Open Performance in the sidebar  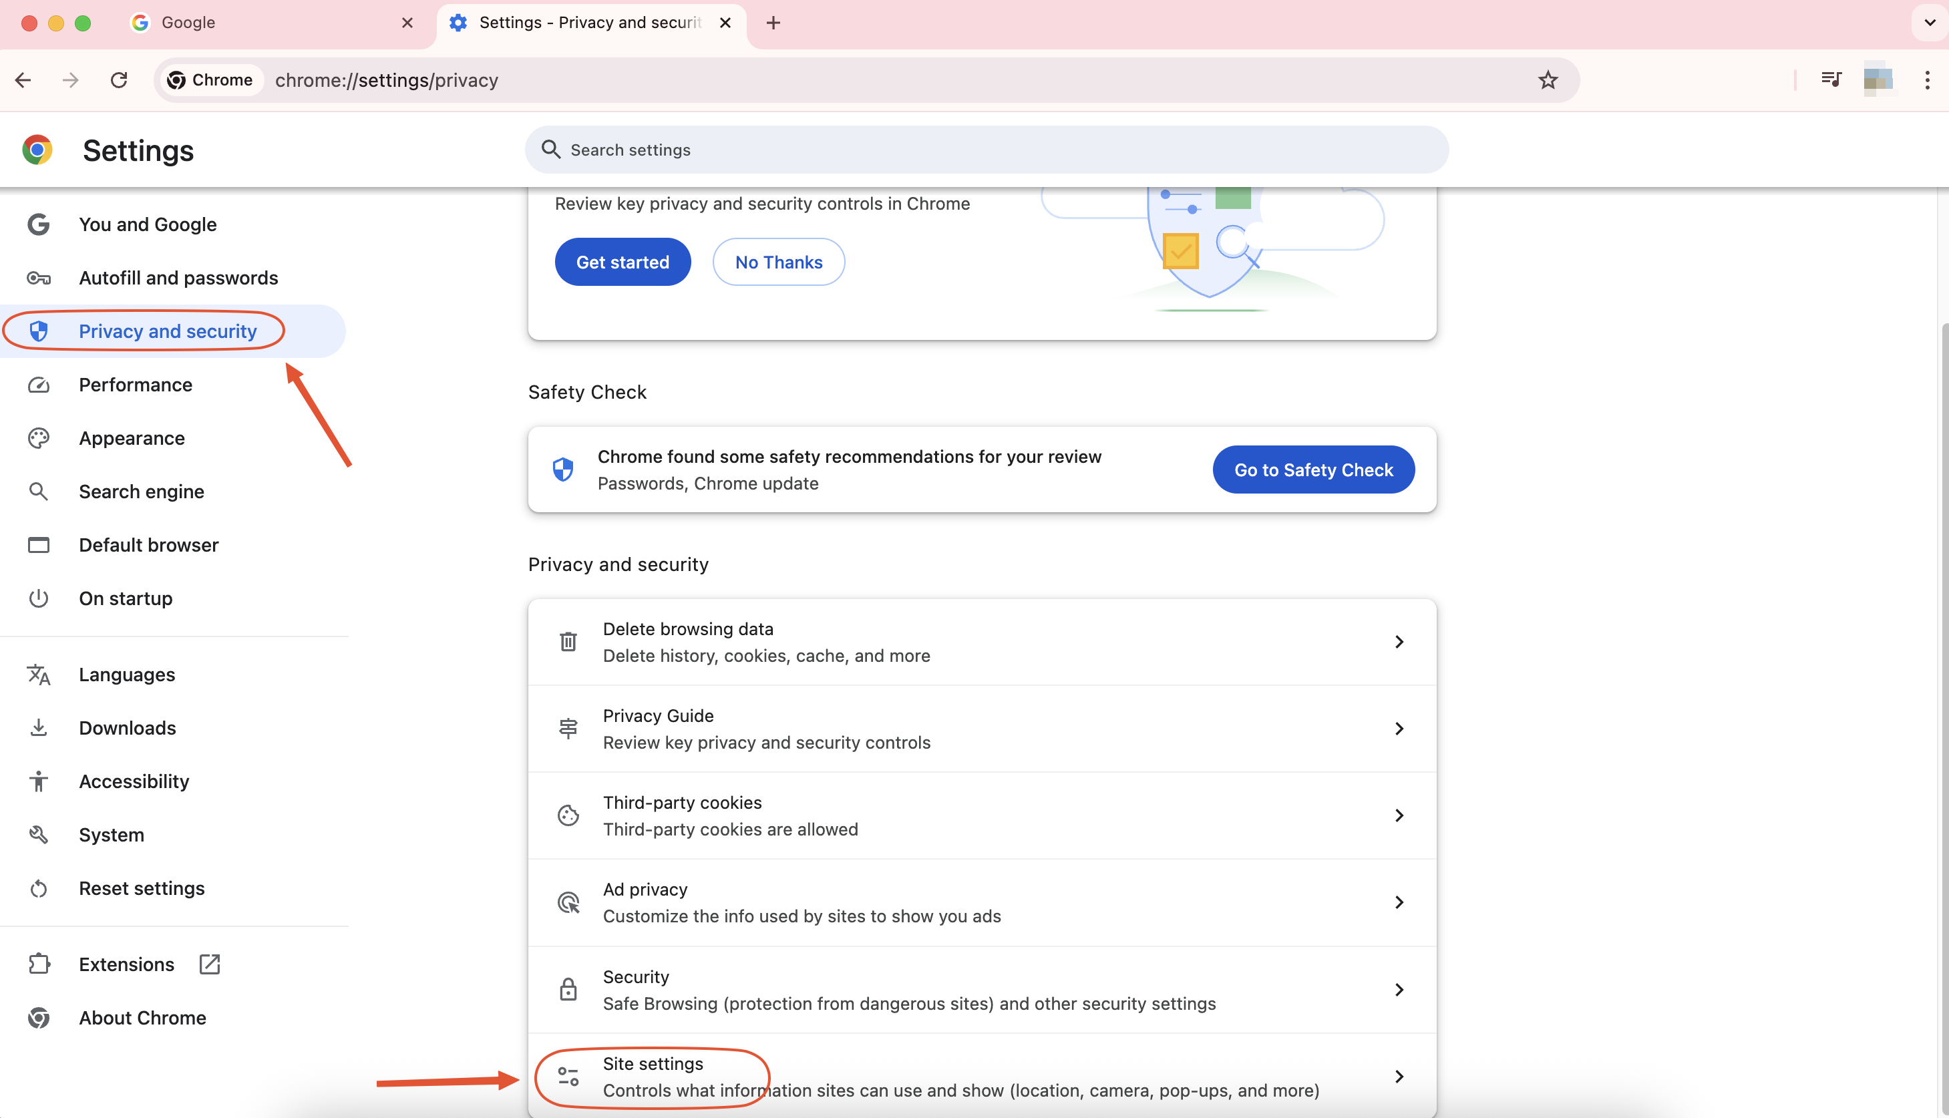135,385
